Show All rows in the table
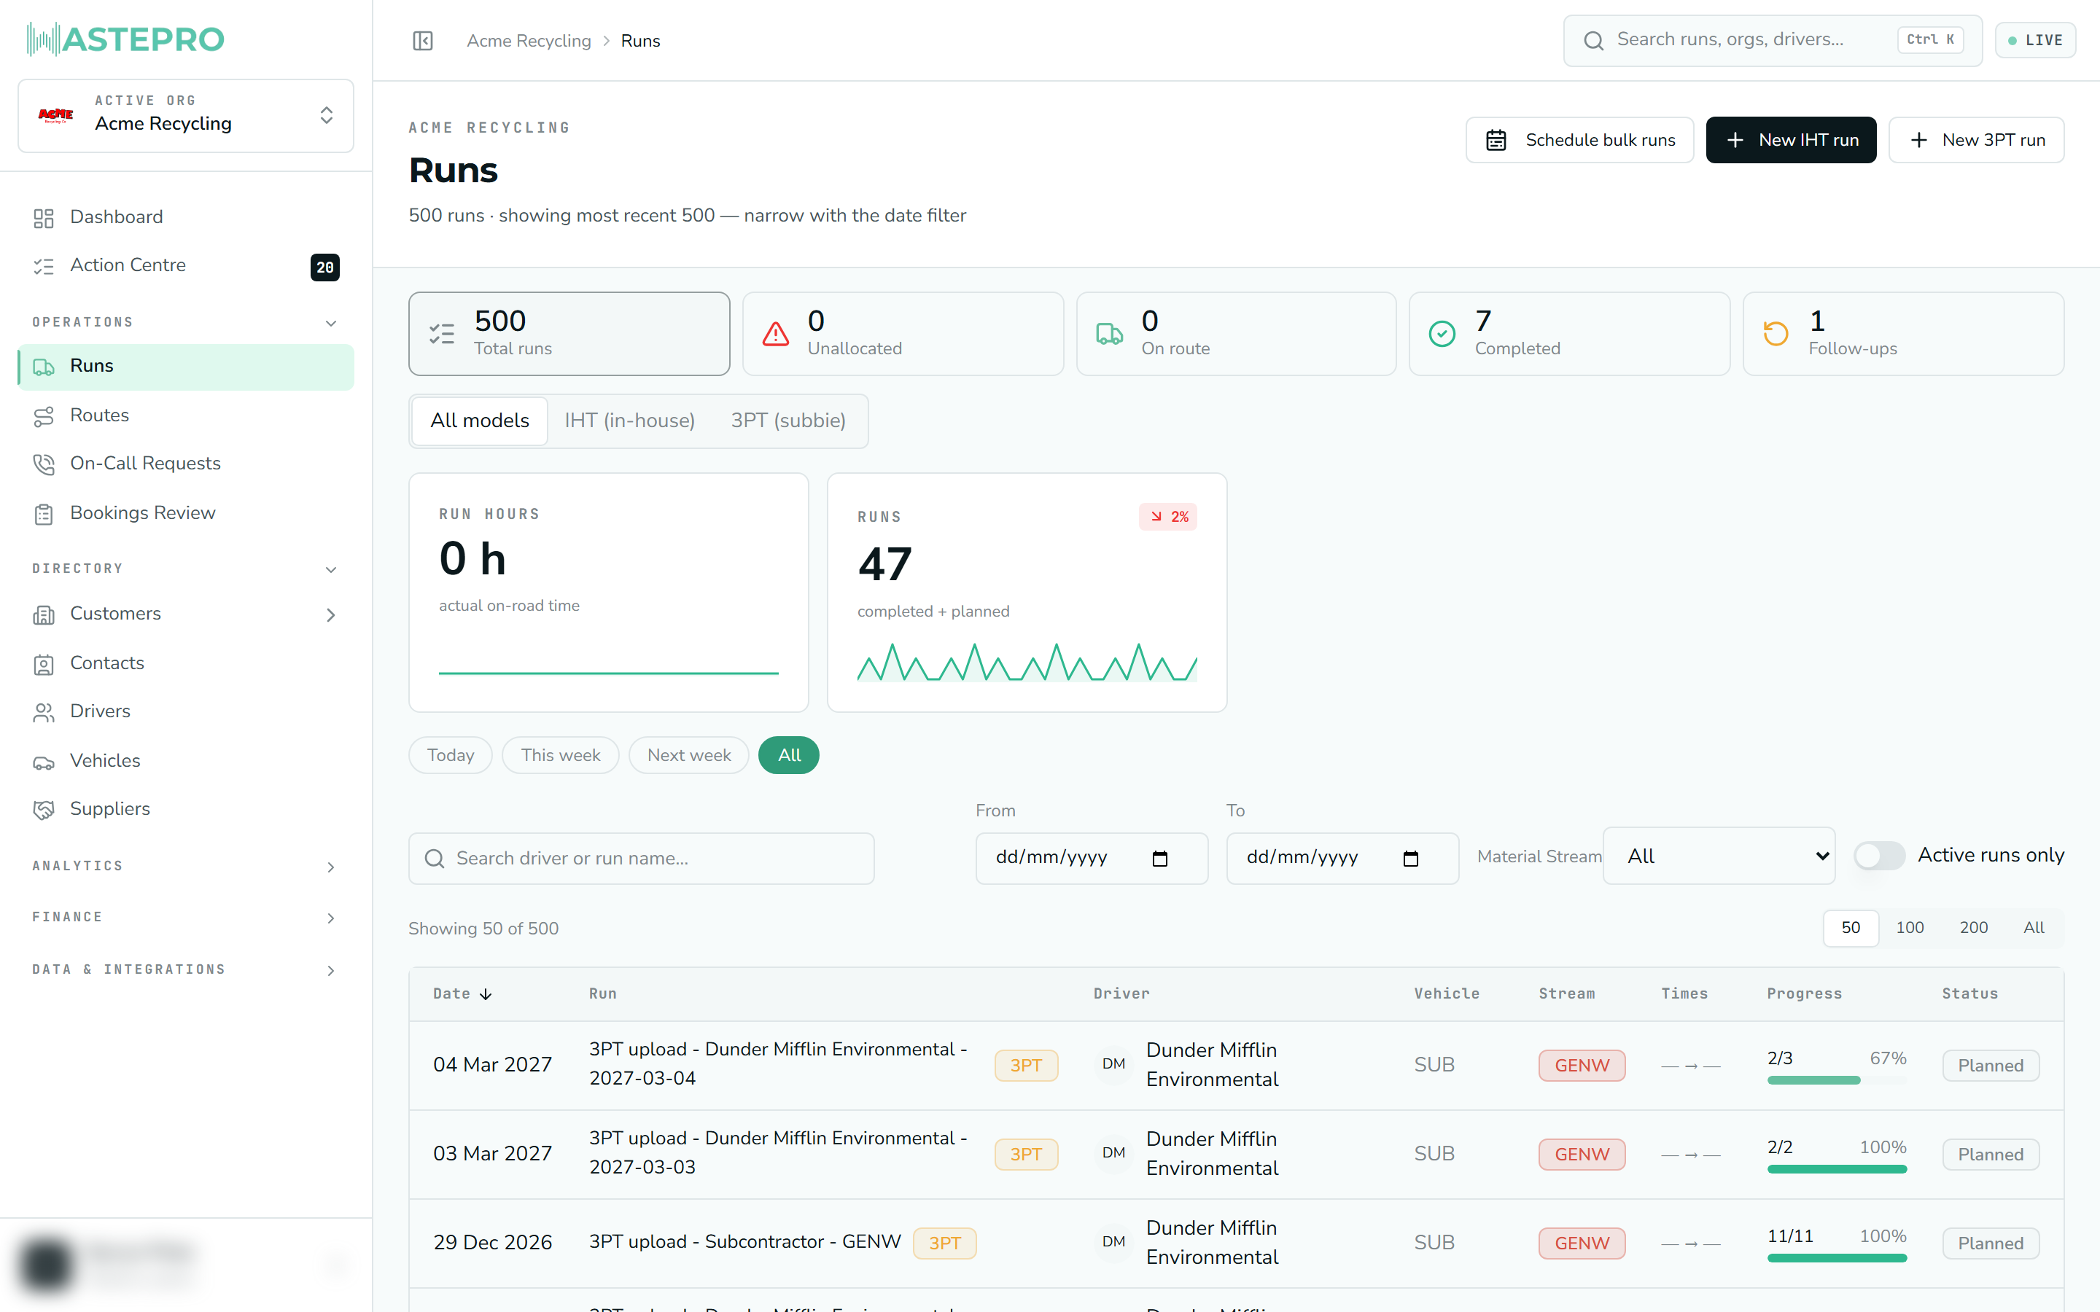Screen dimensions: 2100x1312 pyautogui.click(x=2033, y=929)
